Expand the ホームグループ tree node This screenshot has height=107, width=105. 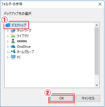coord(8,52)
